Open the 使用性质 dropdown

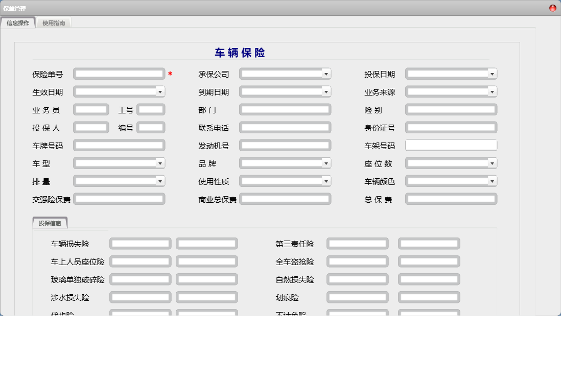pyautogui.click(x=326, y=181)
